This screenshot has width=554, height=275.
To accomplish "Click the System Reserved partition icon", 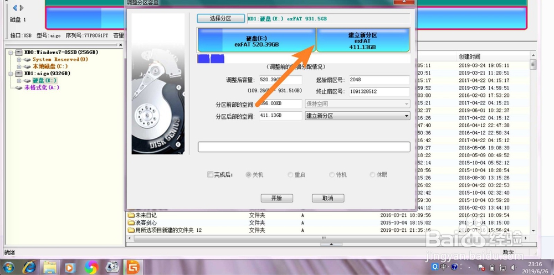I will (x=27, y=59).
